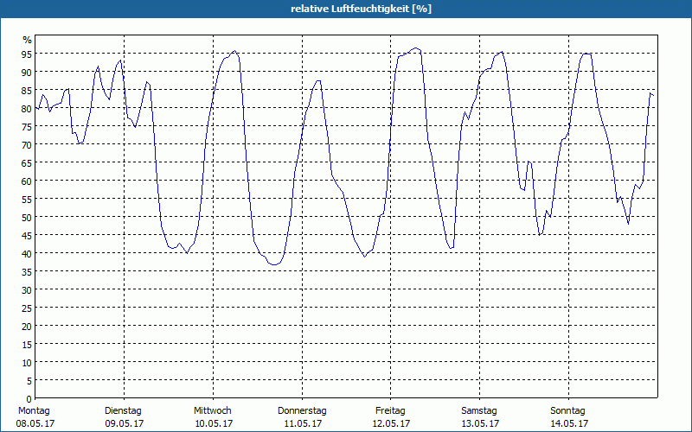Image resolution: width=692 pixels, height=432 pixels.
Task: Pick the 'Donnerstag' day label
Action: click(302, 410)
